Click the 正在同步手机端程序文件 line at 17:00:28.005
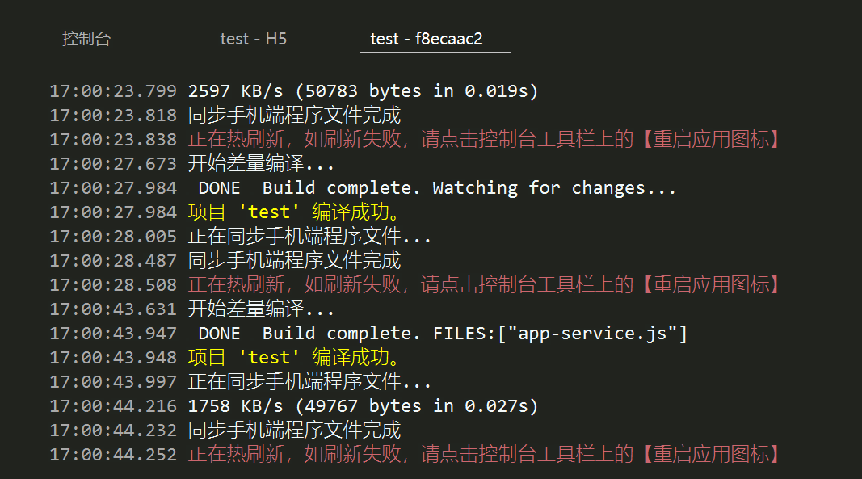 coord(309,237)
